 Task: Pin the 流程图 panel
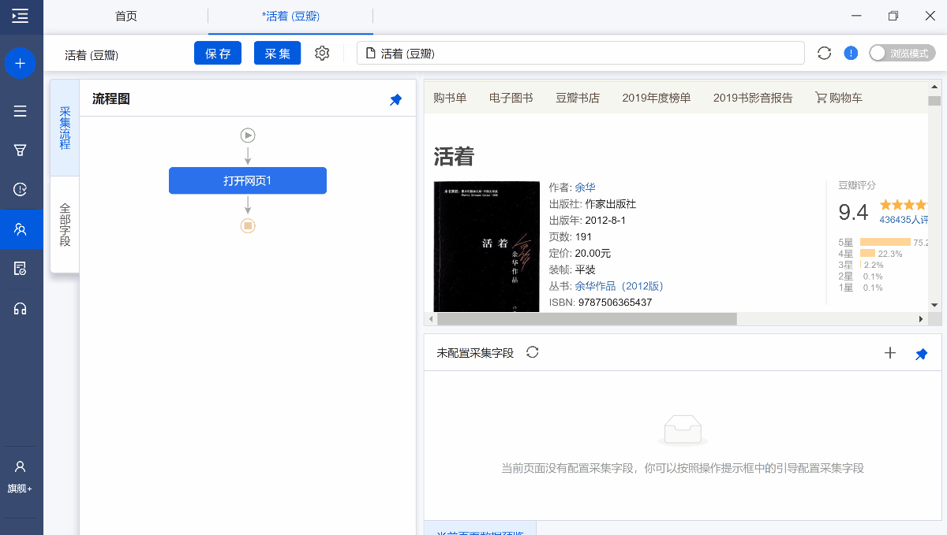(396, 99)
